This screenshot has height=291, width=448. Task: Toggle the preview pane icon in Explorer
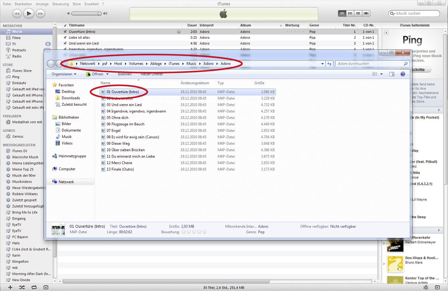pyautogui.click(x=392, y=74)
